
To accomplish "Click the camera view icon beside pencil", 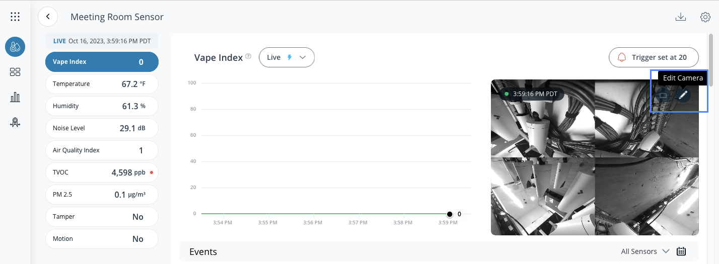I will 663,95.
